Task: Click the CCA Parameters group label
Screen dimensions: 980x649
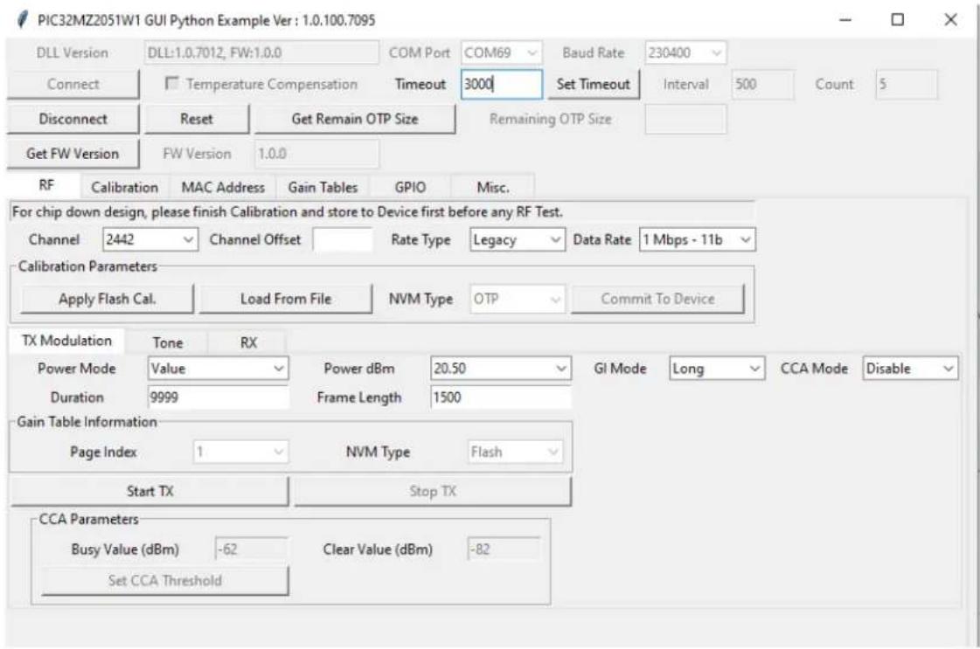Action: click(89, 519)
